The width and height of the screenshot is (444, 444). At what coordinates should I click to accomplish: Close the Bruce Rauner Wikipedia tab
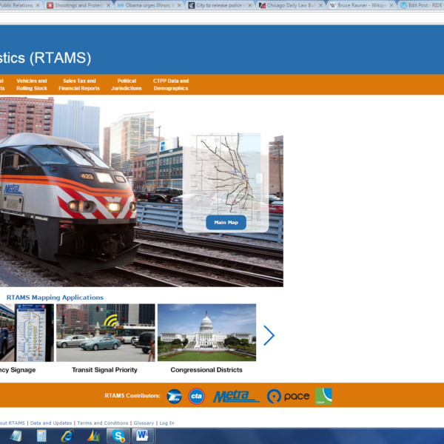[391, 5]
